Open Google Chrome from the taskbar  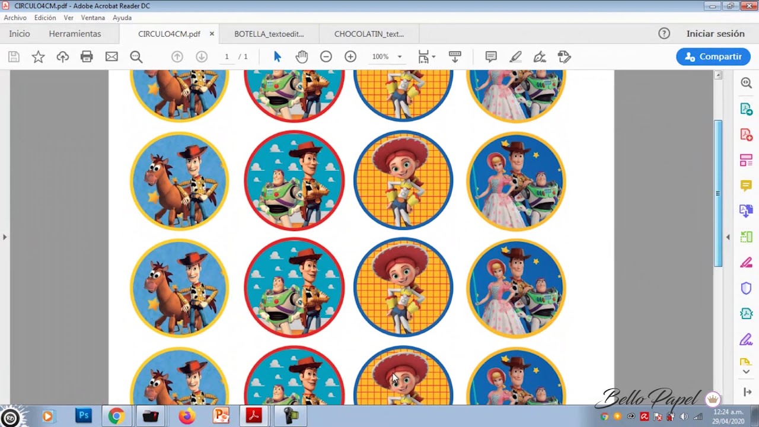click(x=116, y=416)
